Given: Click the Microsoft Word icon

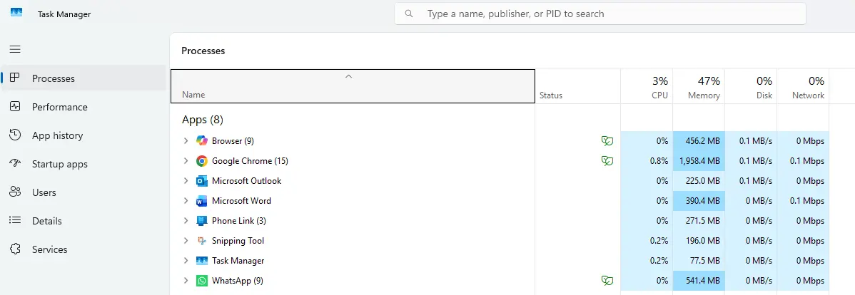Looking at the screenshot, I should (x=202, y=201).
